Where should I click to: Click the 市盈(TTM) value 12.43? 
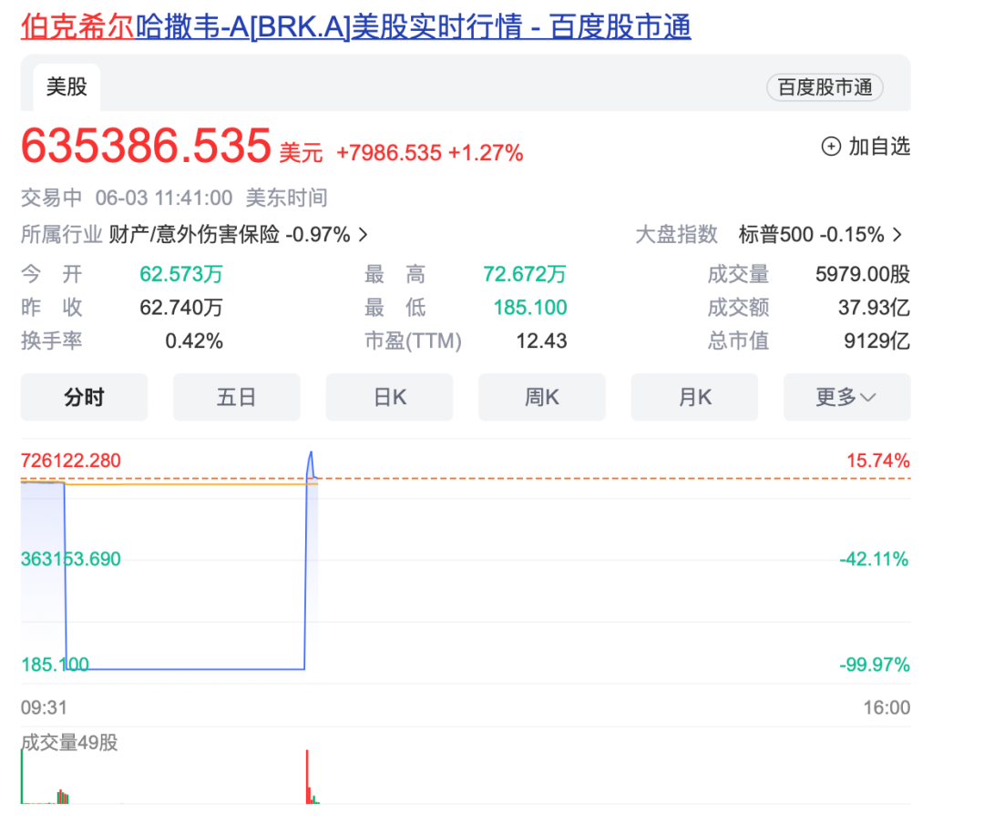click(541, 340)
